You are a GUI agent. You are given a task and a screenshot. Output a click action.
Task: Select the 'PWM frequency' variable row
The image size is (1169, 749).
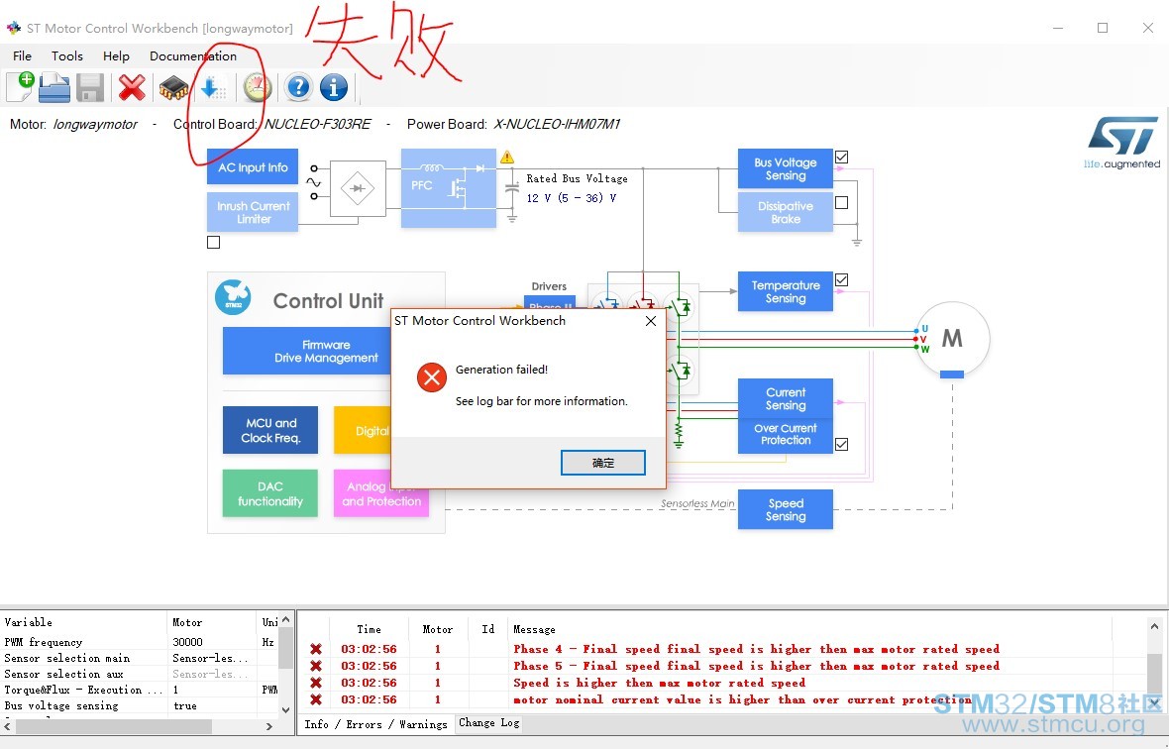pos(140,642)
